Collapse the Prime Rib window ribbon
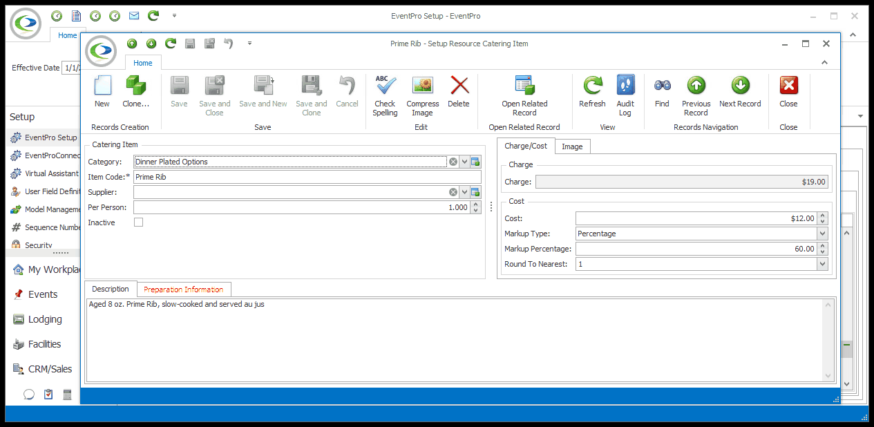This screenshot has height=427, width=874. pos(825,62)
